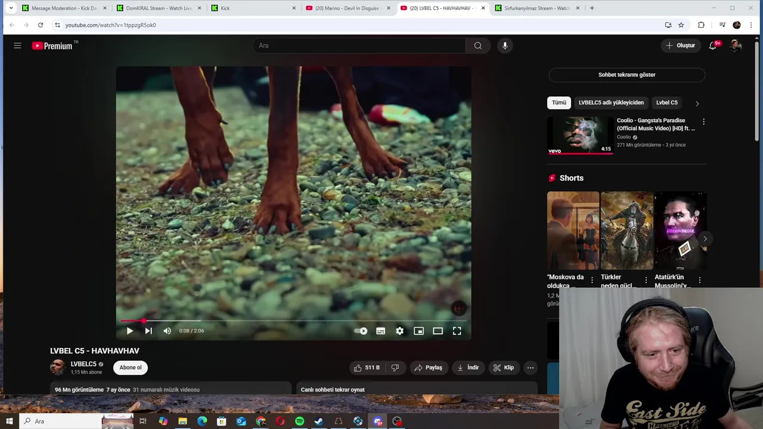The height and width of the screenshot is (429, 763).
Task: Subscribe with Abone ol button
Action: (x=131, y=368)
